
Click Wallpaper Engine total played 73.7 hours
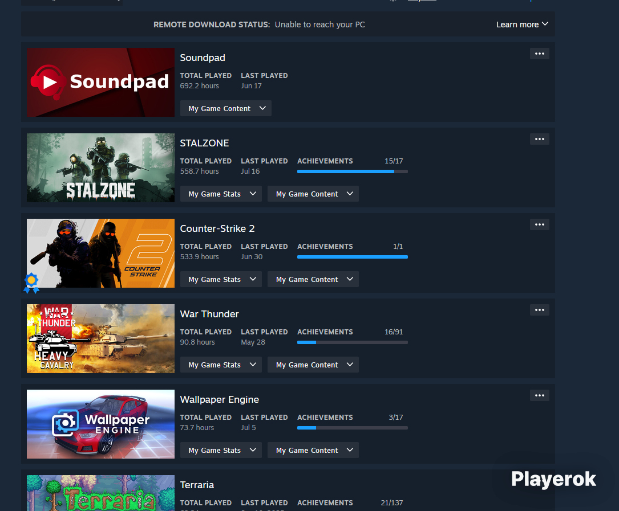click(197, 427)
